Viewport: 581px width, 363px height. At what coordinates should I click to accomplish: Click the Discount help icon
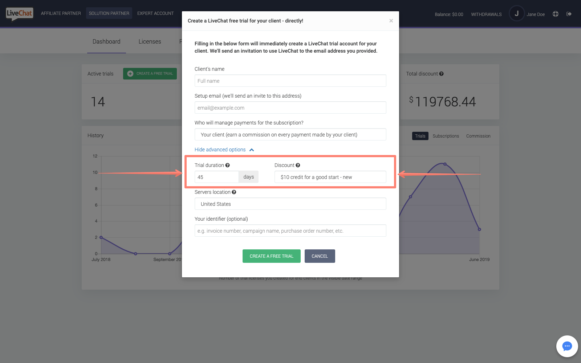298,165
